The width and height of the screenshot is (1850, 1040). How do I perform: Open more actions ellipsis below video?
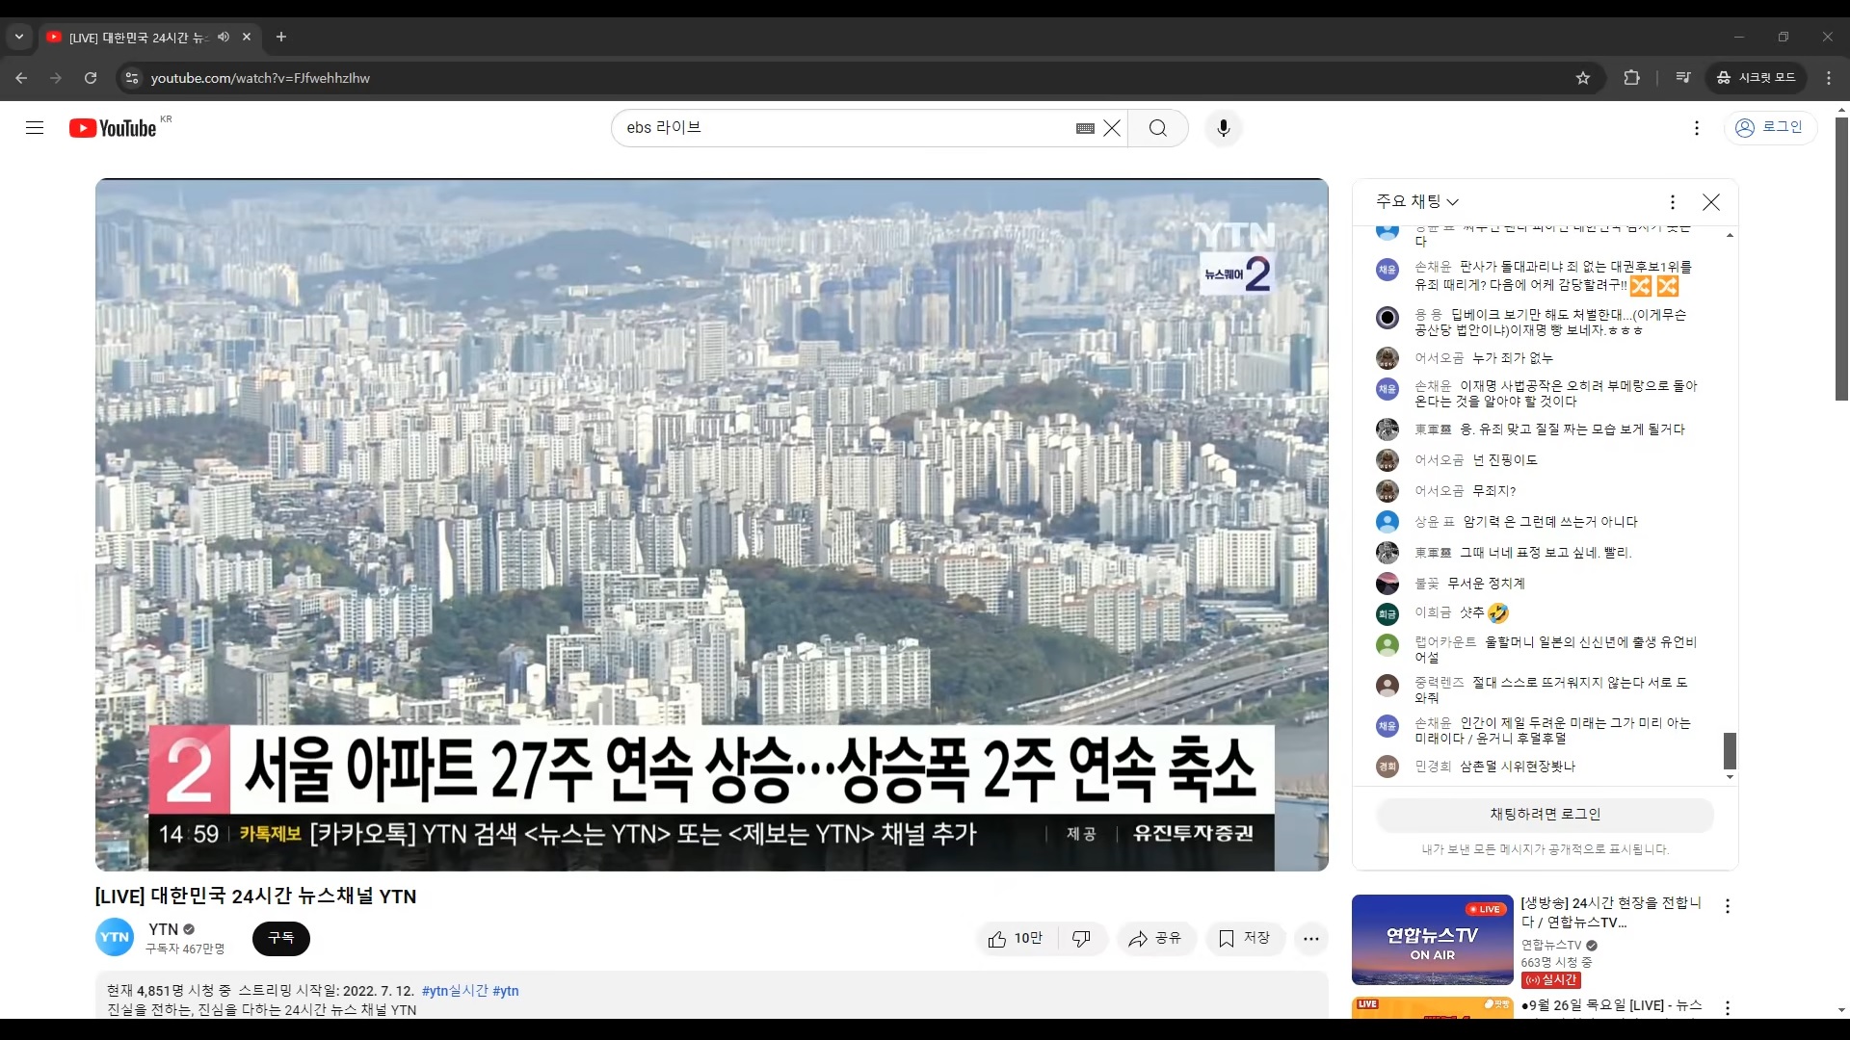pos(1311,938)
